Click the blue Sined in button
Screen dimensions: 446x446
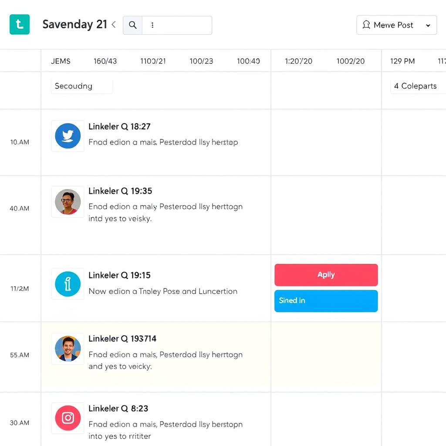(x=326, y=301)
